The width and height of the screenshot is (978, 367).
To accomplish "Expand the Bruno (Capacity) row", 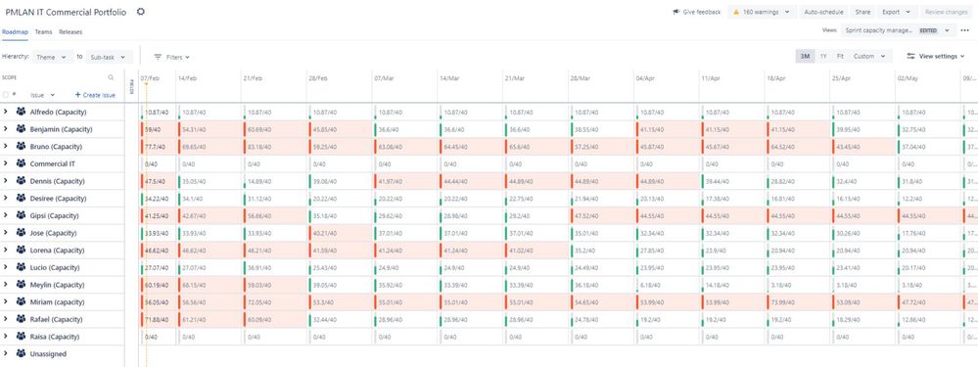I will point(5,147).
